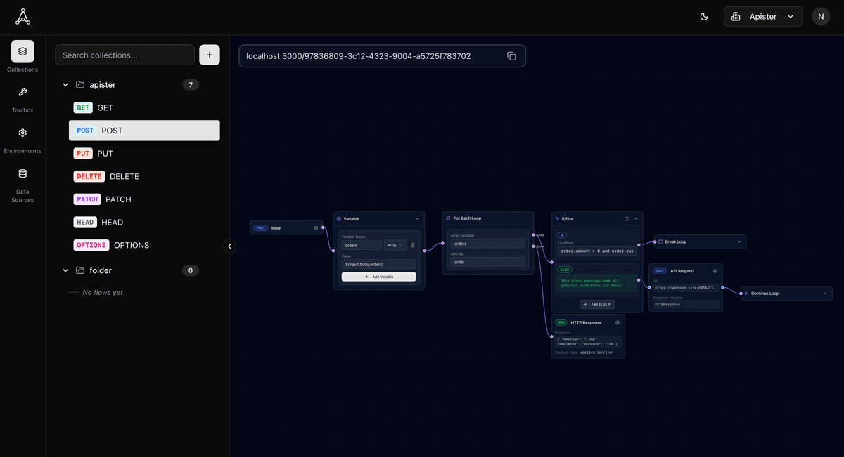Screen dimensions: 844x457
Task: Click the Add Variable button
Action: [x=378, y=277]
